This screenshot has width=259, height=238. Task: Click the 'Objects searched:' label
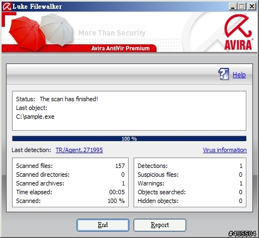coord(162,192)
